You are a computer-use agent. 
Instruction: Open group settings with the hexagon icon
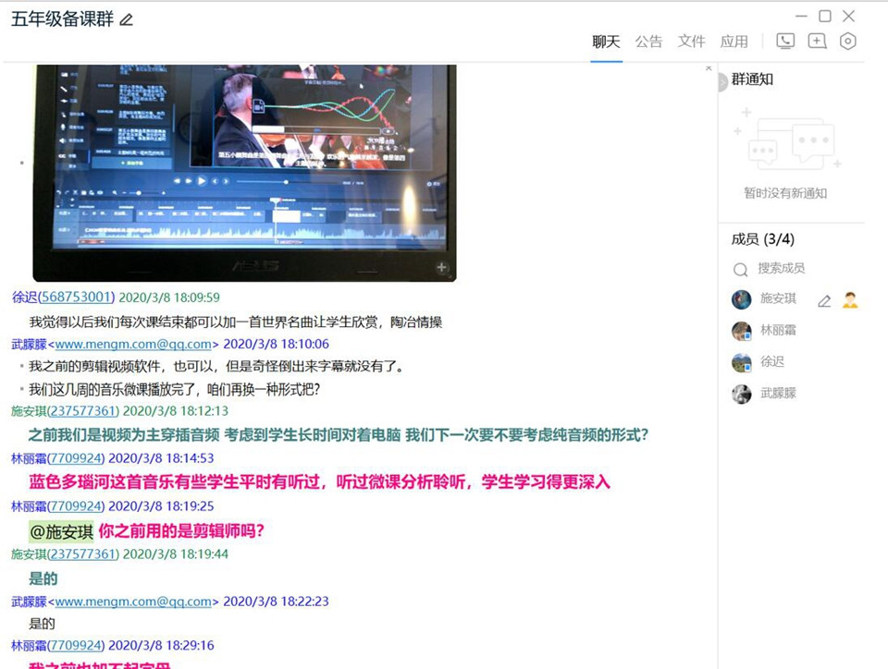[848, 42]
